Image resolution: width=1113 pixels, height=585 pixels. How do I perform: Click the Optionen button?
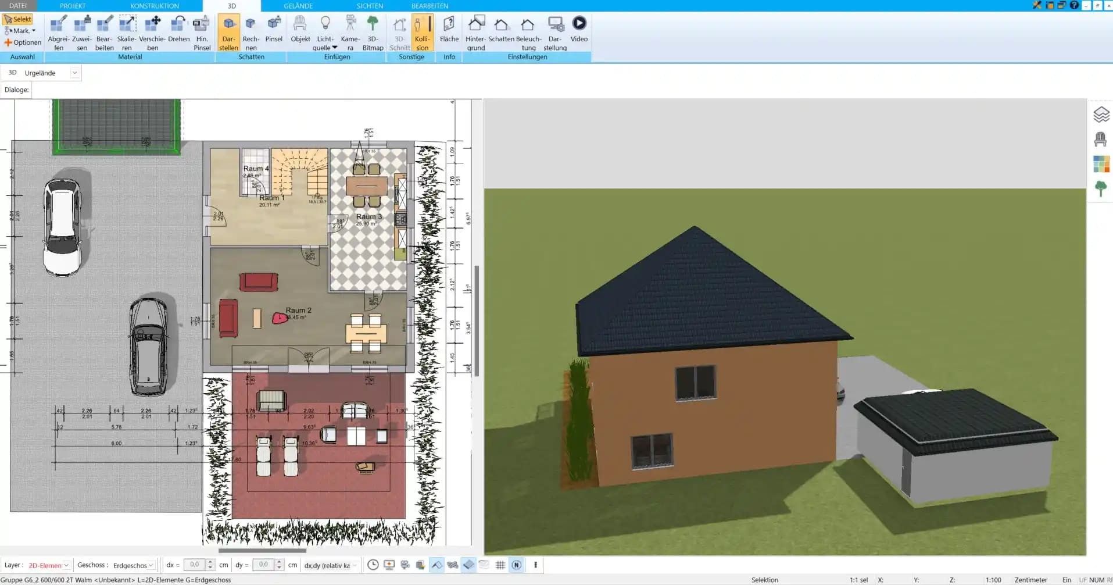(x=23, y=42)
